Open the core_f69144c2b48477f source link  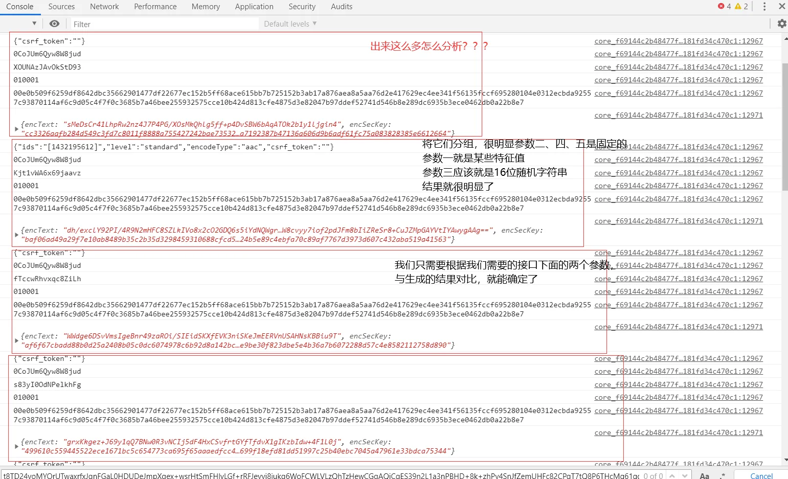(x=678, y=41)
